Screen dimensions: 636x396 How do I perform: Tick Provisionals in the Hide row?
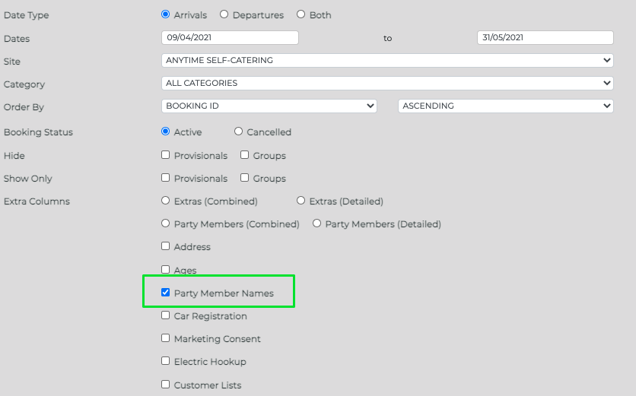click(165, 155)
